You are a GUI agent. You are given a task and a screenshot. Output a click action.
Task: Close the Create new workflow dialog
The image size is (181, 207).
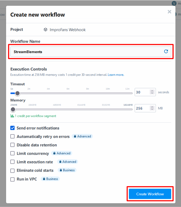point(169,12)
